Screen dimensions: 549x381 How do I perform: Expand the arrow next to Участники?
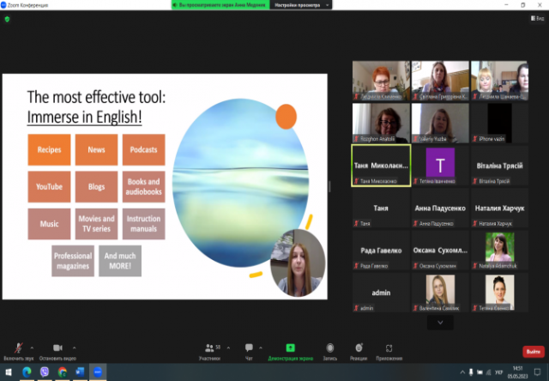click(228, 348)
